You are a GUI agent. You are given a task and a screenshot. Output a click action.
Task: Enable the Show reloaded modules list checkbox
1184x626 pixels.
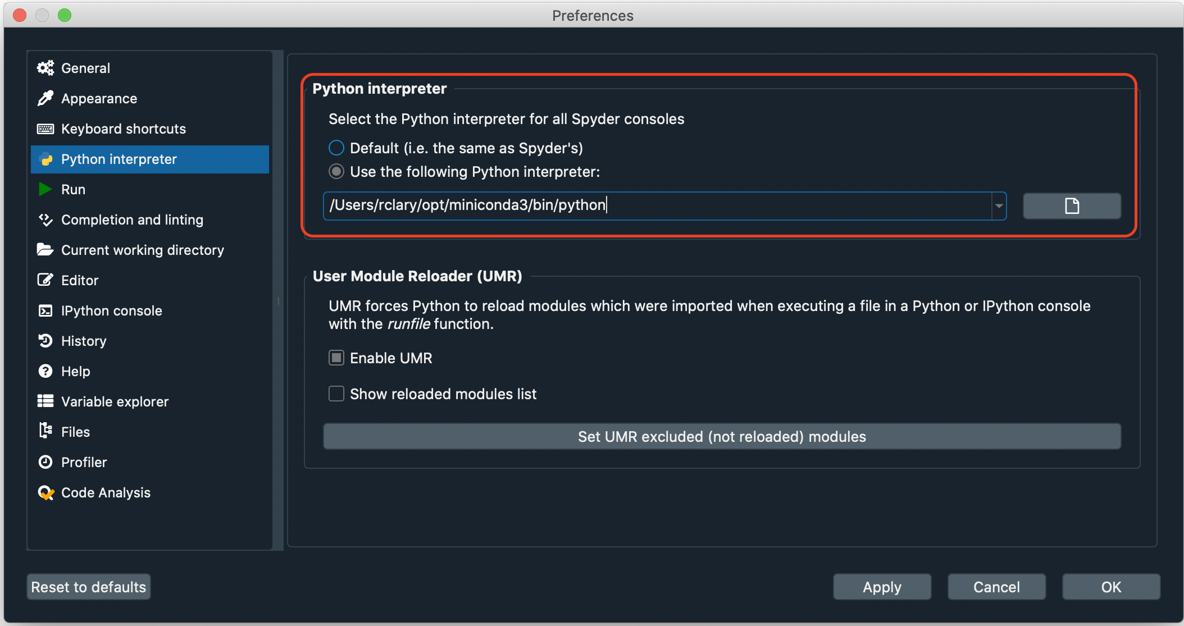[x=336, y=394]
